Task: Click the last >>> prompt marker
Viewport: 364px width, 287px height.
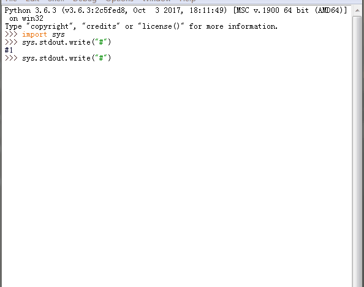Action: coord(11,58)
